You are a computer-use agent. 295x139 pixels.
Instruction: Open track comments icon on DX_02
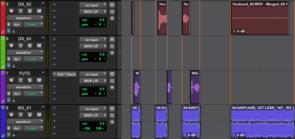coord(112,12)
